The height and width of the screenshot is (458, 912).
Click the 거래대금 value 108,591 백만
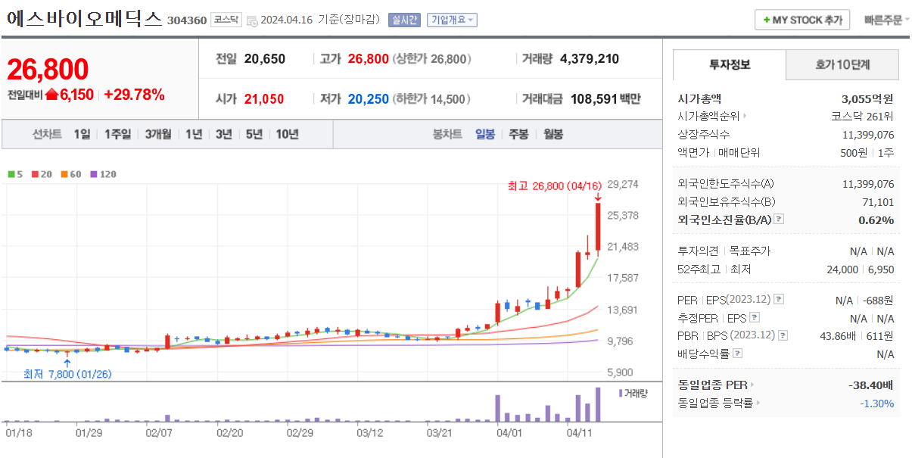[x=605, y=99]
